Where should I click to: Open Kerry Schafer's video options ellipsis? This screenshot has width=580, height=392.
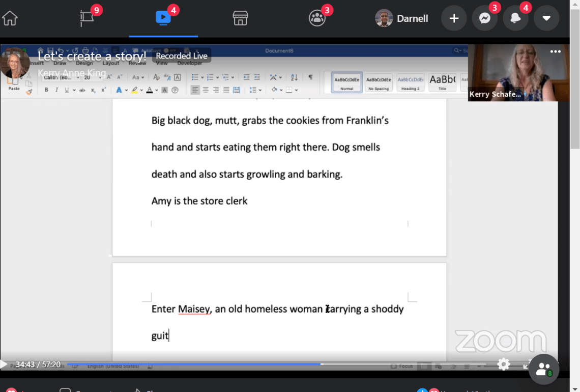click(556, 51)
